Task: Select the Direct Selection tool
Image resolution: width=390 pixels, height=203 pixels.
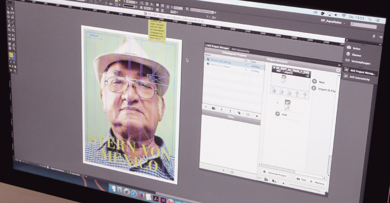Action: point(12,9)
